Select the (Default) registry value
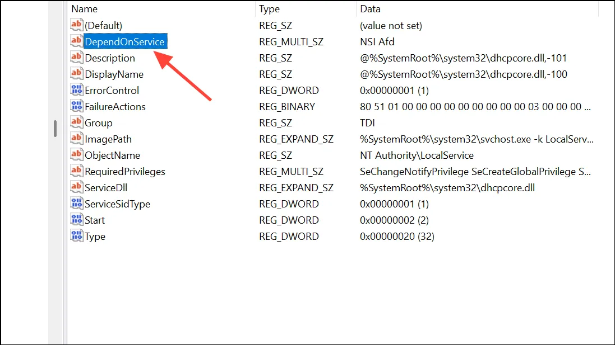This screenshot has width=615, height=345. coord(104,25)
